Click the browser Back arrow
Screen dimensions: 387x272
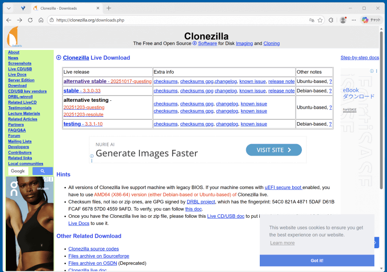pos(9,20)
